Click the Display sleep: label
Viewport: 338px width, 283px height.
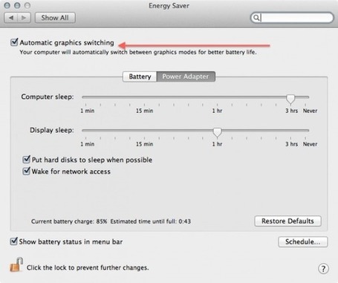click(x=52, y=130)
